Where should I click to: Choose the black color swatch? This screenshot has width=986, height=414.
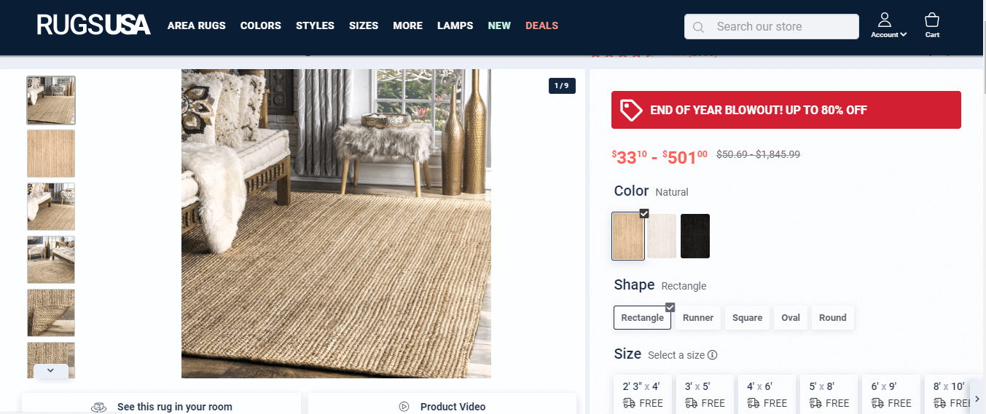695,236
